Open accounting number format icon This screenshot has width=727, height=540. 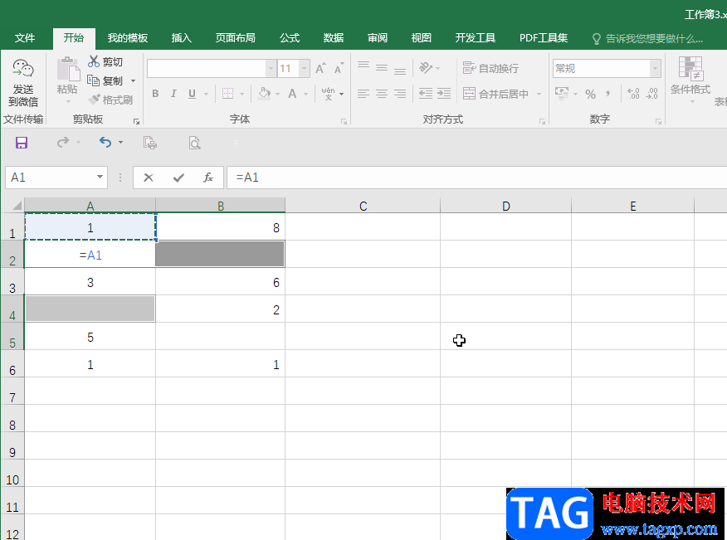[x=562, y=94]
